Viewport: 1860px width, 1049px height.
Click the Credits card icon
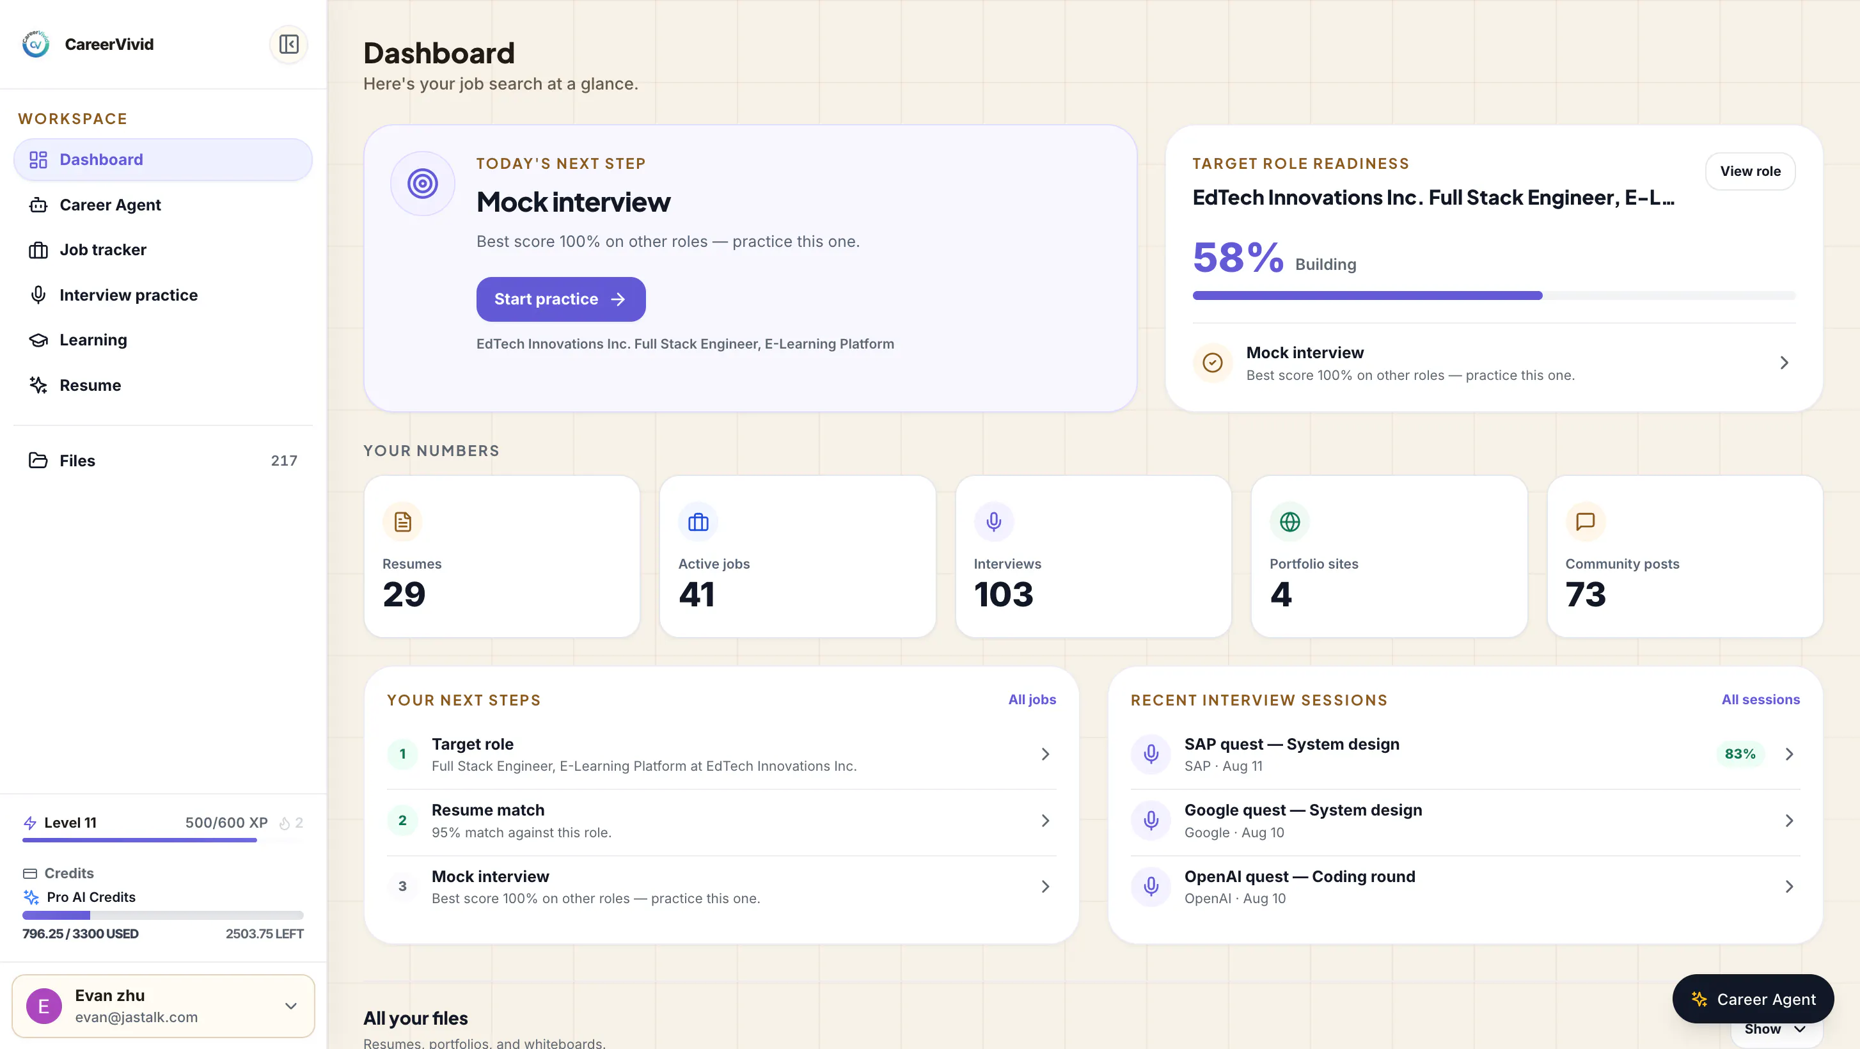coord(29,874)
